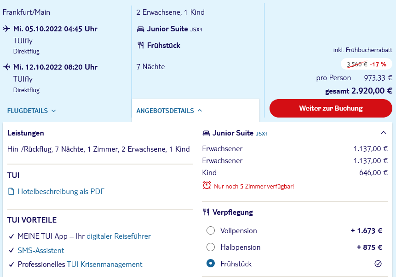Select the Frühstück radio button
Screen dimensions: 396x277
(211, 263)
